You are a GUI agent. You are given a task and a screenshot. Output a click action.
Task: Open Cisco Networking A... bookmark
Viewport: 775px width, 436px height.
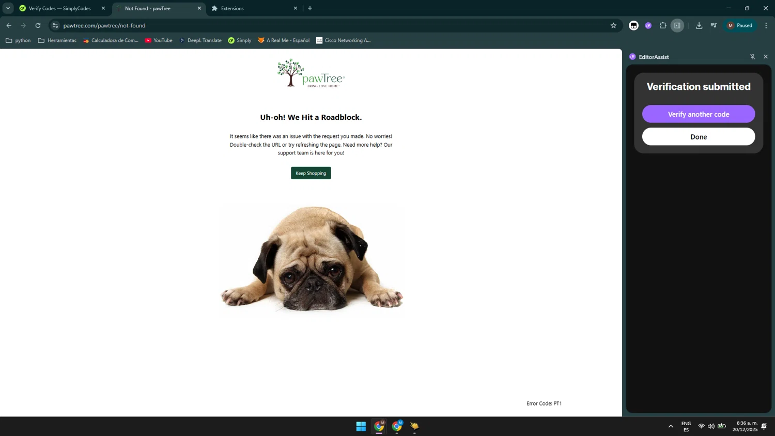point(343,40)
